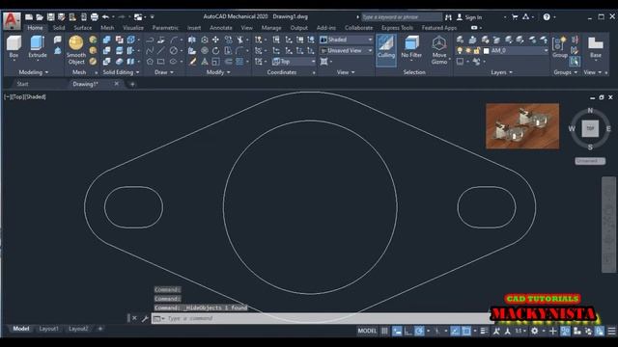Expand the Groups panel
The height and width of the screenshot is (347, 618).
tap(565, 72)
